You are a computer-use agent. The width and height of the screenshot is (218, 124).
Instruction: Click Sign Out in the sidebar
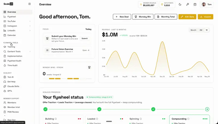17,120
